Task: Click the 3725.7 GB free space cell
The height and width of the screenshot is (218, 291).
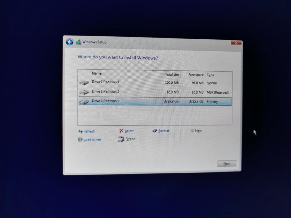Action: [196, 101]
